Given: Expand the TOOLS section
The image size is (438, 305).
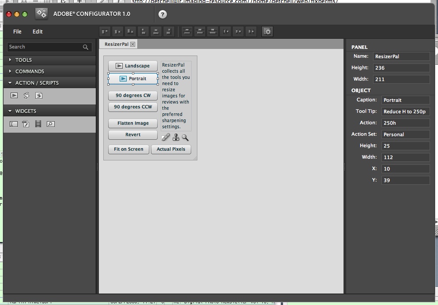Looking at the screenshot, I should point(24,60).
